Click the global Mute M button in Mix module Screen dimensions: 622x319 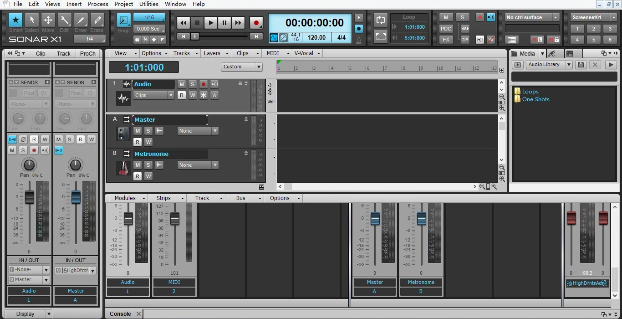click(x=446, y=17)
